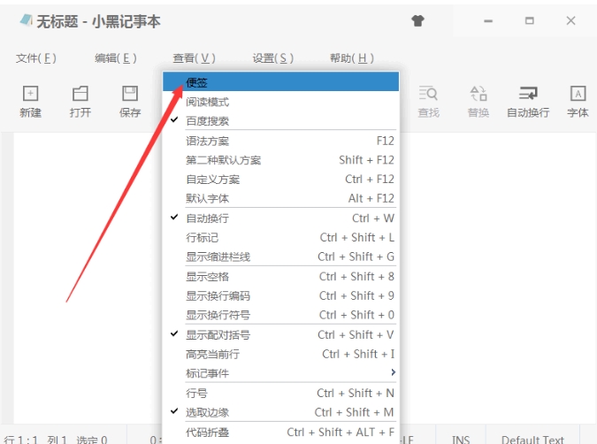
Task: Click the 保存 (Save) toolbar icon
Action: 130,101
